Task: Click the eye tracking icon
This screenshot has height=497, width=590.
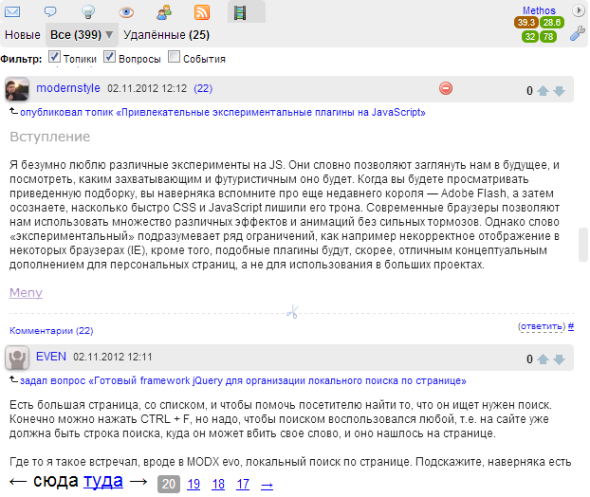Action: pos(126,12)
